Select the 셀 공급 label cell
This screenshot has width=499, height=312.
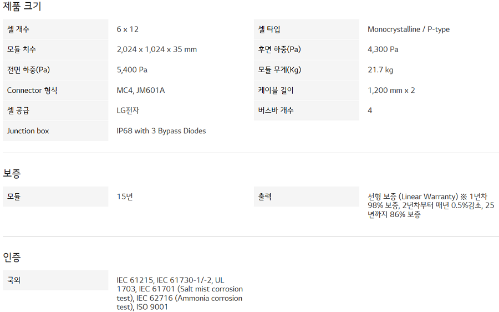pos(55,110)
